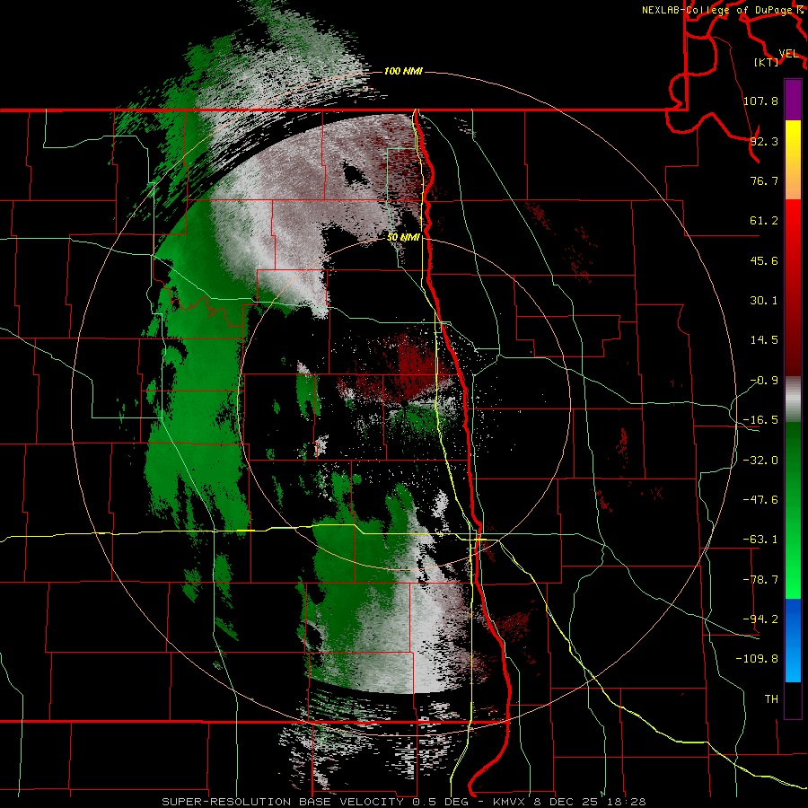Click the "8 DEC 25 18:28" timestamp

[x=590, y=802]
